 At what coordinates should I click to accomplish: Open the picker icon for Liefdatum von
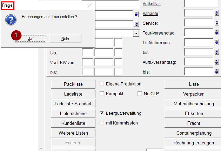click(216, 43)
